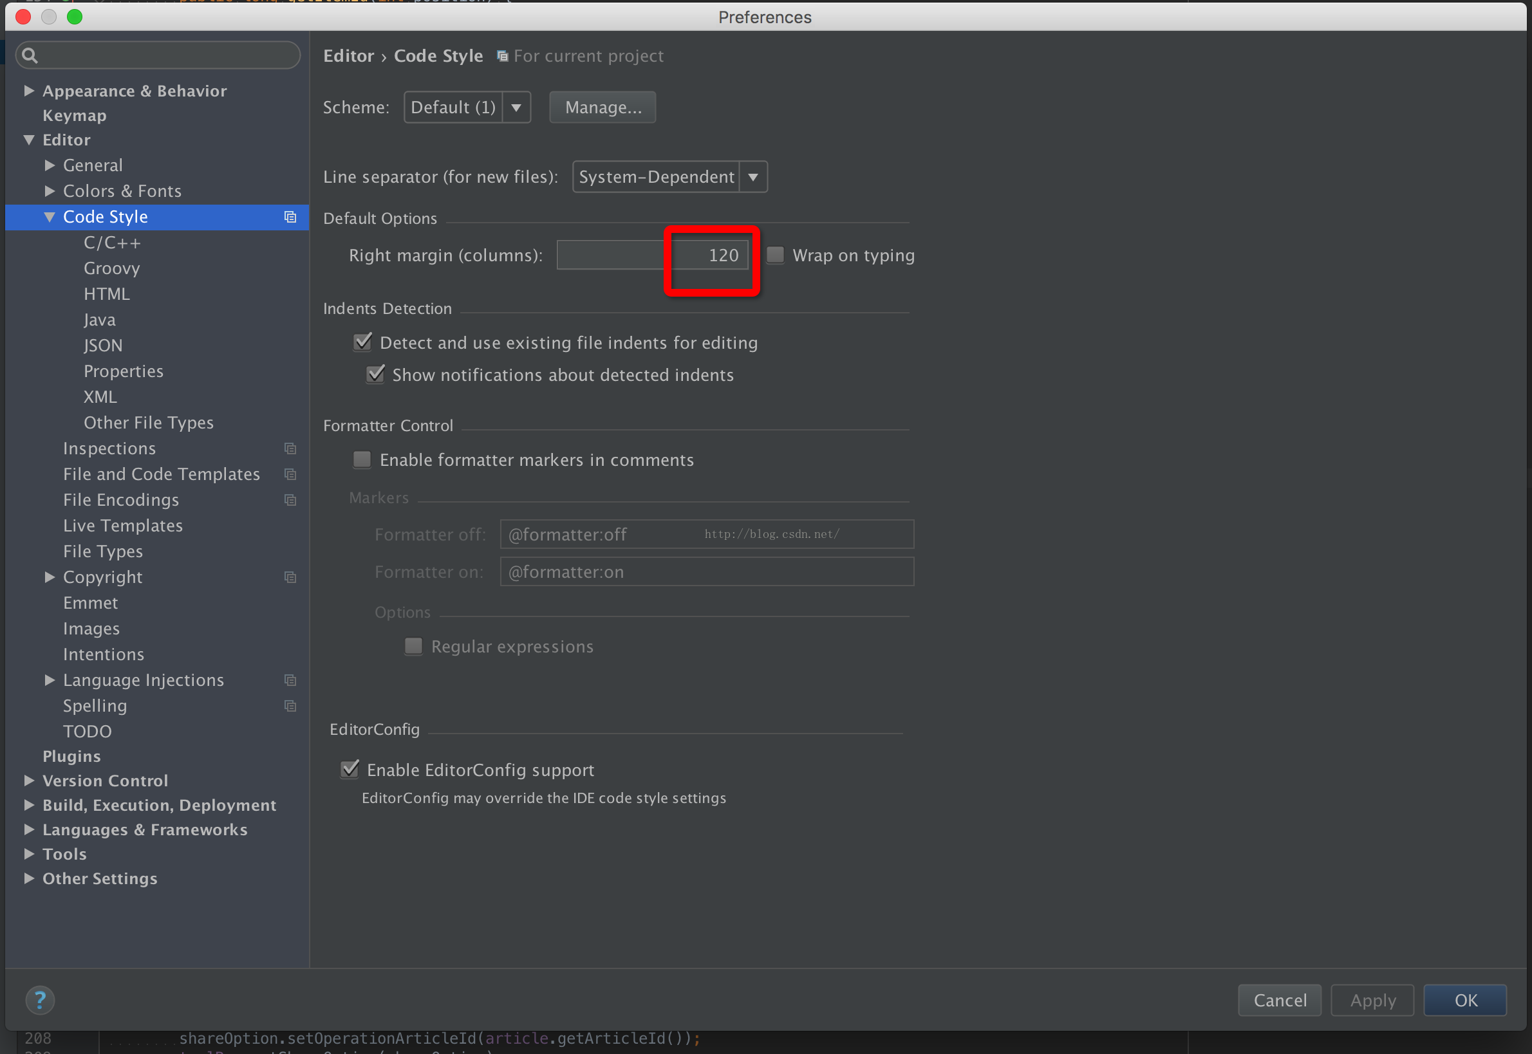Uncheck Show notifications about detected indents
Screen dimensions: 1532x1054
pyautogui.click(x=375, y=374)
